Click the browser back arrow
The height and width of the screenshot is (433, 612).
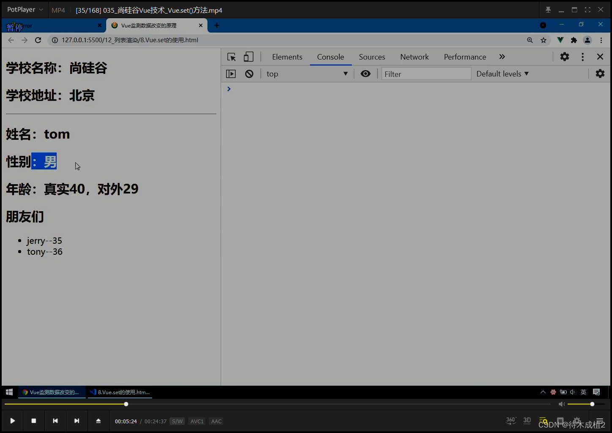pyautogui.click(x=11, y=40)
